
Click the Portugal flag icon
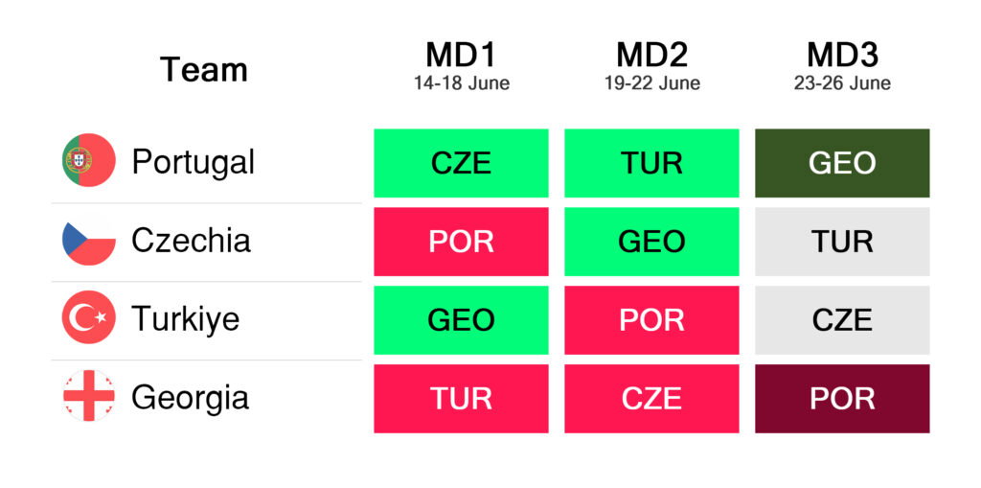88,161
